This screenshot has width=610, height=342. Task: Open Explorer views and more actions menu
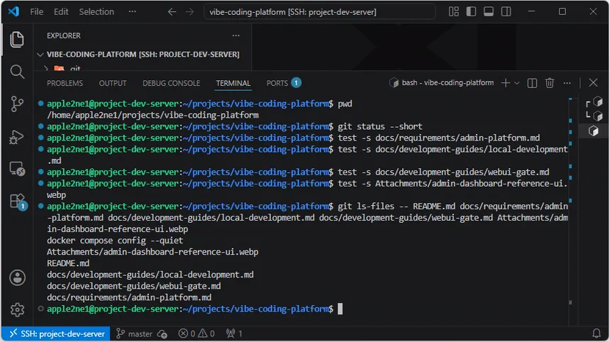235,35
